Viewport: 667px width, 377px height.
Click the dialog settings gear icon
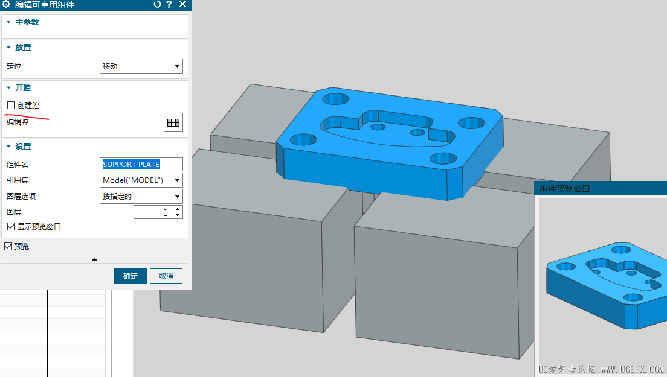[x=6, y=4]
